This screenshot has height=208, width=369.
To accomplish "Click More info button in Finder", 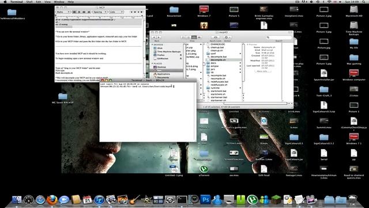I will 263,71.
